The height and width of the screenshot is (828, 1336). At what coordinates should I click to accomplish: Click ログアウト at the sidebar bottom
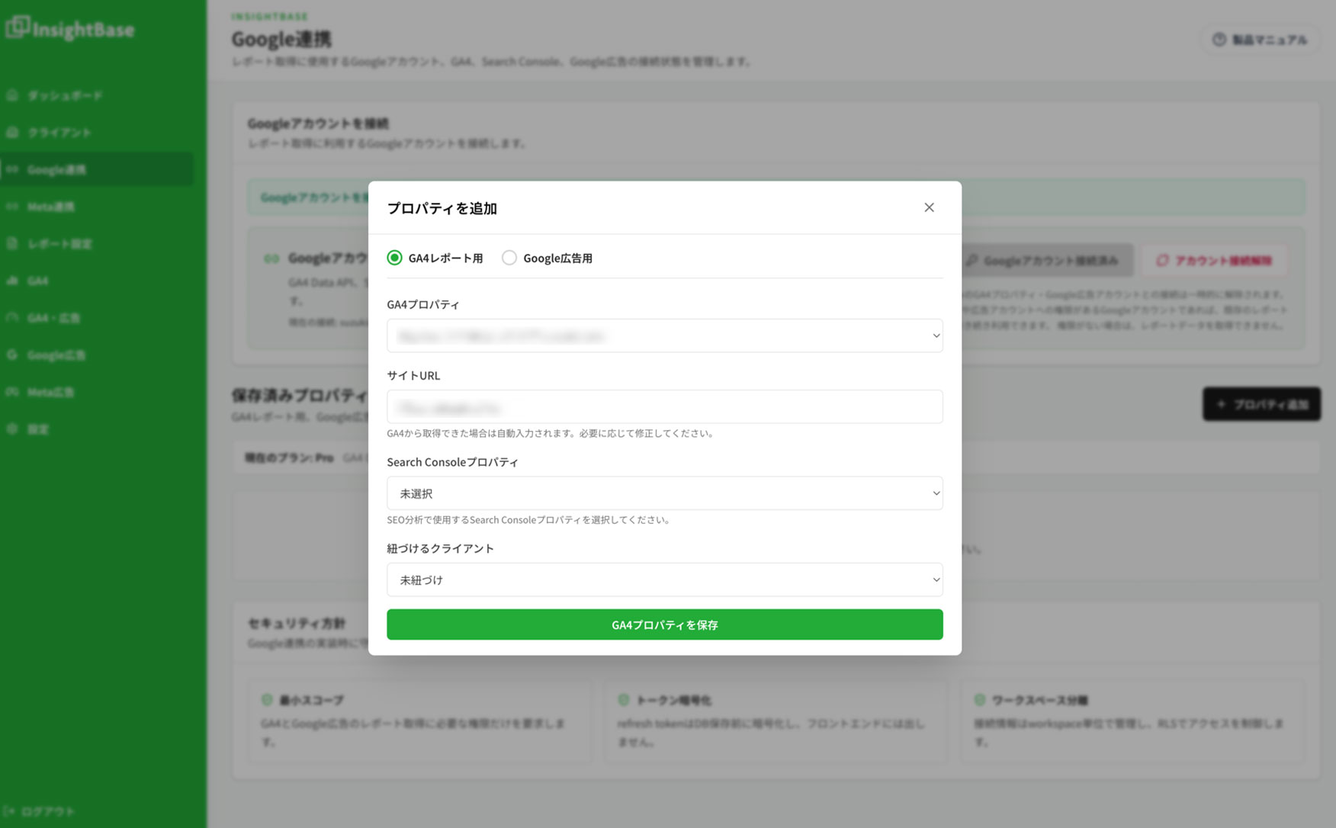40,811
